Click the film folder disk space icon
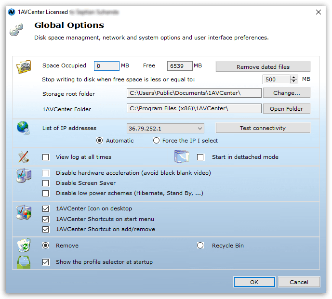Screen dimensions: 332x299 (24, 67)
